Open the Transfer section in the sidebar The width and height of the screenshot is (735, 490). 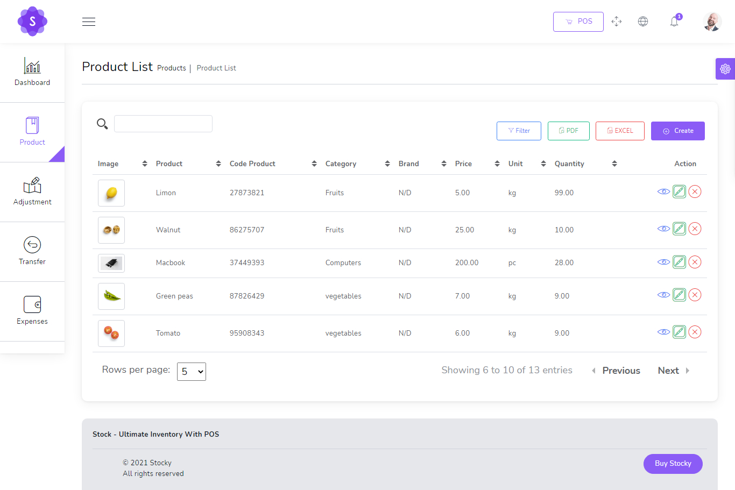[x=32, y=251]
